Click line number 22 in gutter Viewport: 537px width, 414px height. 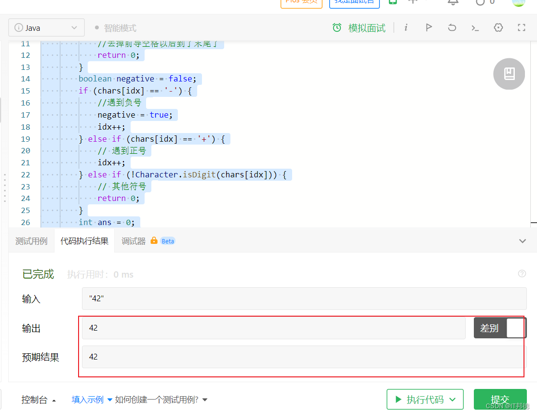pyautogui.click(x=26, y=174)
